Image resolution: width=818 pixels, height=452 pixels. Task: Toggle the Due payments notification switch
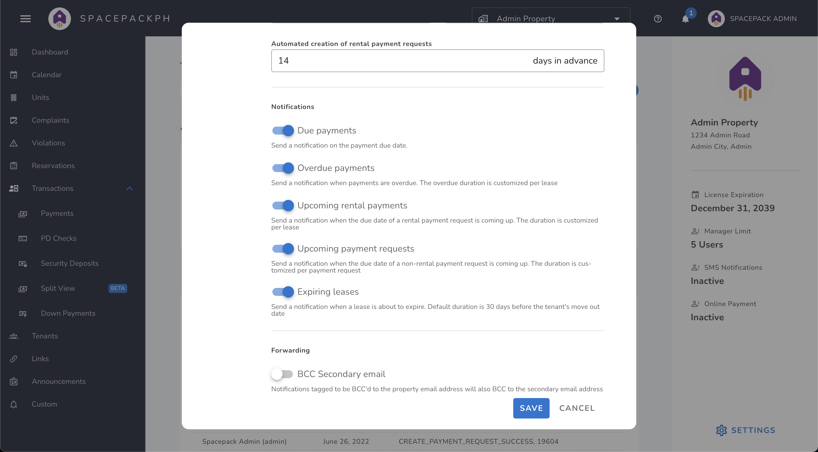pyautogui.click(x=282, y=130)
